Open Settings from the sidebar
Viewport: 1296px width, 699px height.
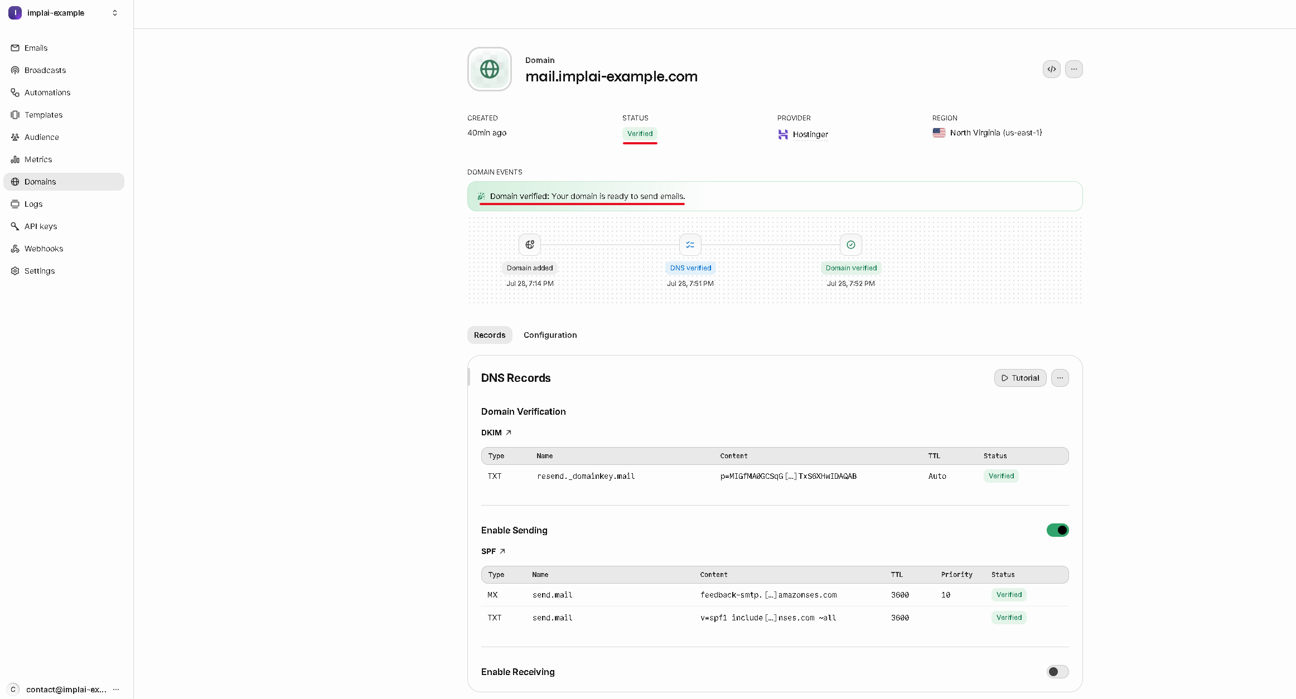[x=64, y=271]
